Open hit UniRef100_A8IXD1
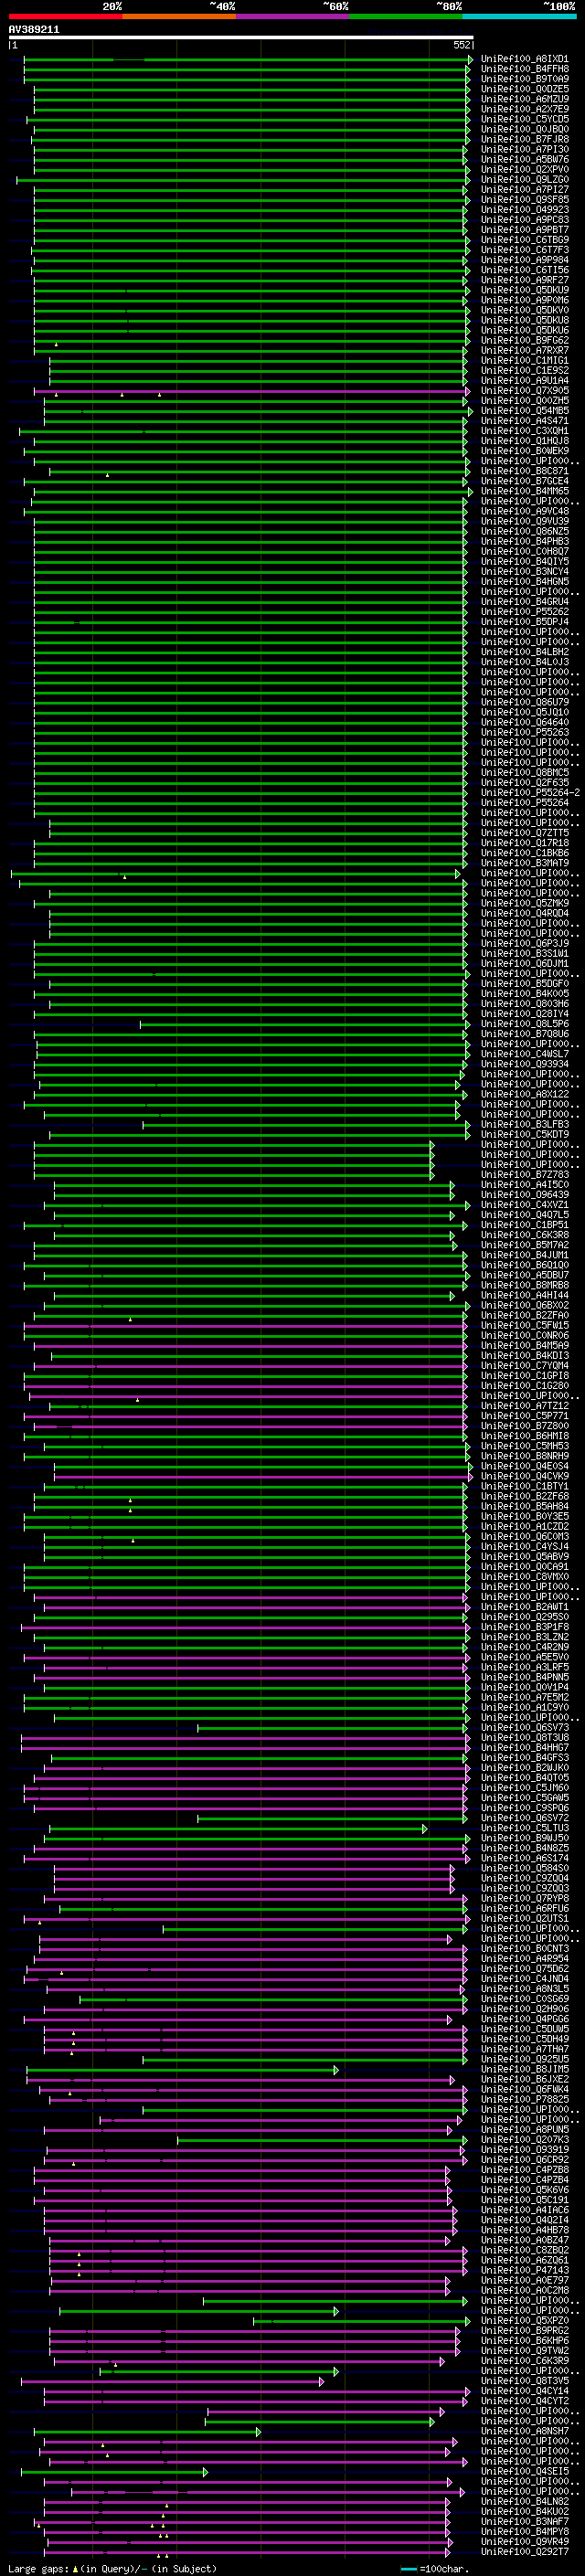 524,59
